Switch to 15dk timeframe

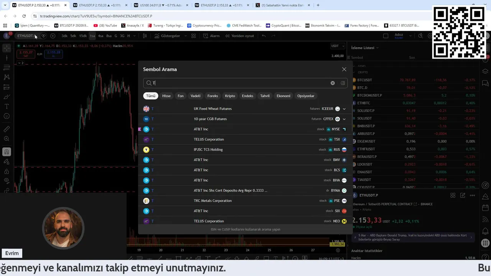pyautogui.click(x=83, y=36)
